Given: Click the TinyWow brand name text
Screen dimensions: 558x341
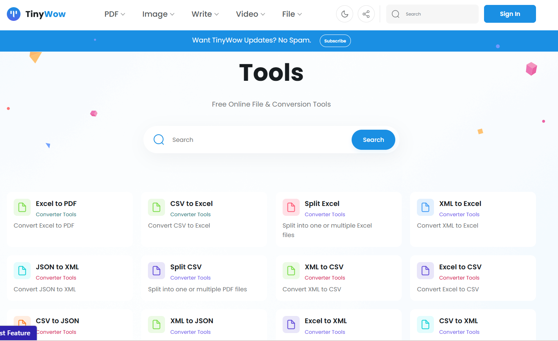Looking at the screenshot, I should point(46,14).
